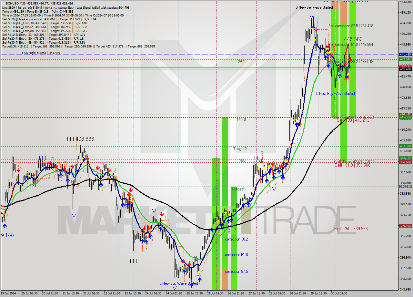Viewport: 413px width, 297px height.
Task: Click the 379.170 price axis value
Action: tap(406, 204)
